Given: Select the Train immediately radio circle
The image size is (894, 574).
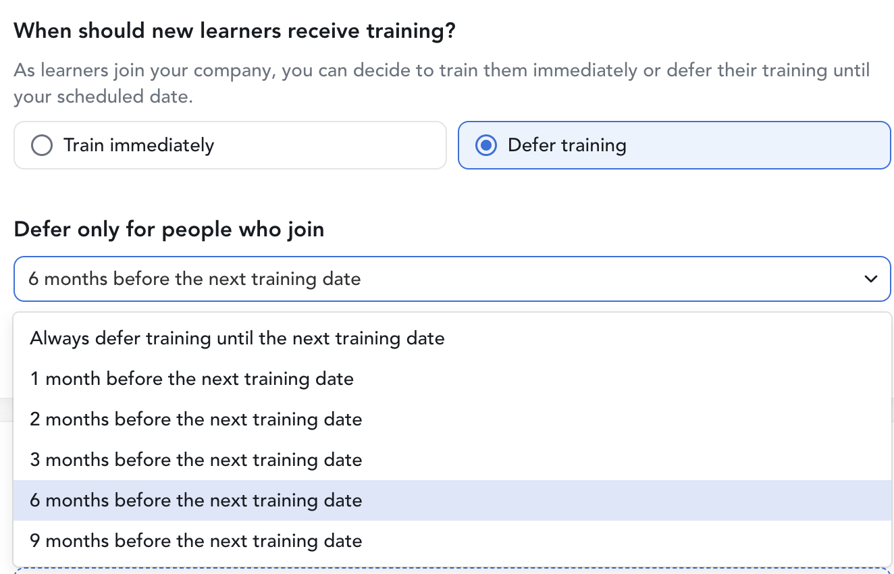Looking at the screenshot, I should (42, 145).
